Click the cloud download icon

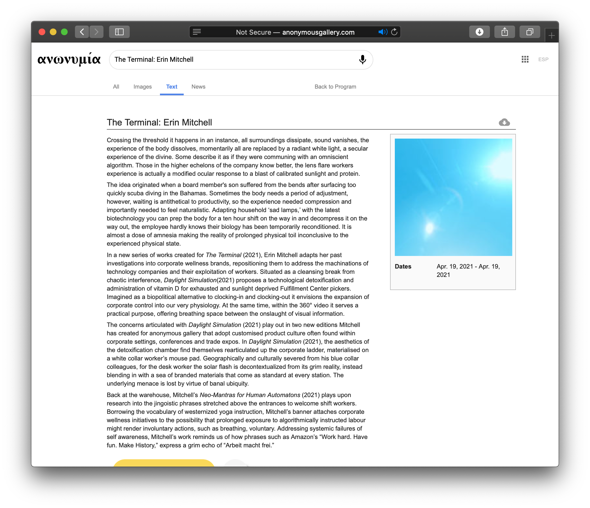504,122
